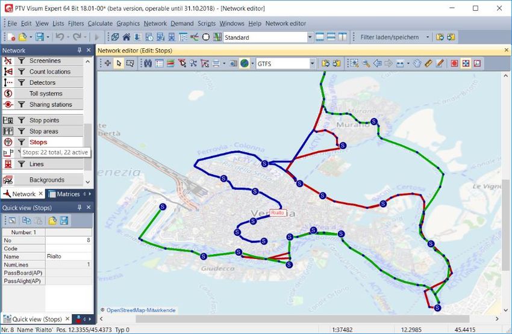Click the Save diskette icon in main toolbar
Image resolution: width=512 pixels, height=334 pixels.
pos(40,37)
